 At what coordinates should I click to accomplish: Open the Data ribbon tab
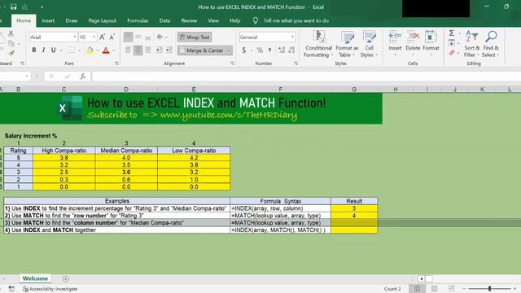[164, 20]
